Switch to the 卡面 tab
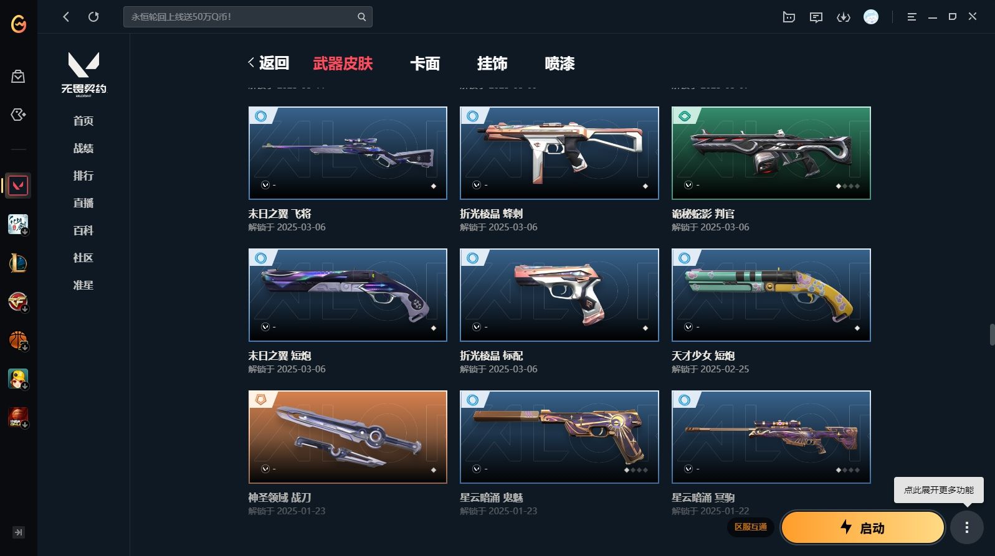 tap(425, 64)
